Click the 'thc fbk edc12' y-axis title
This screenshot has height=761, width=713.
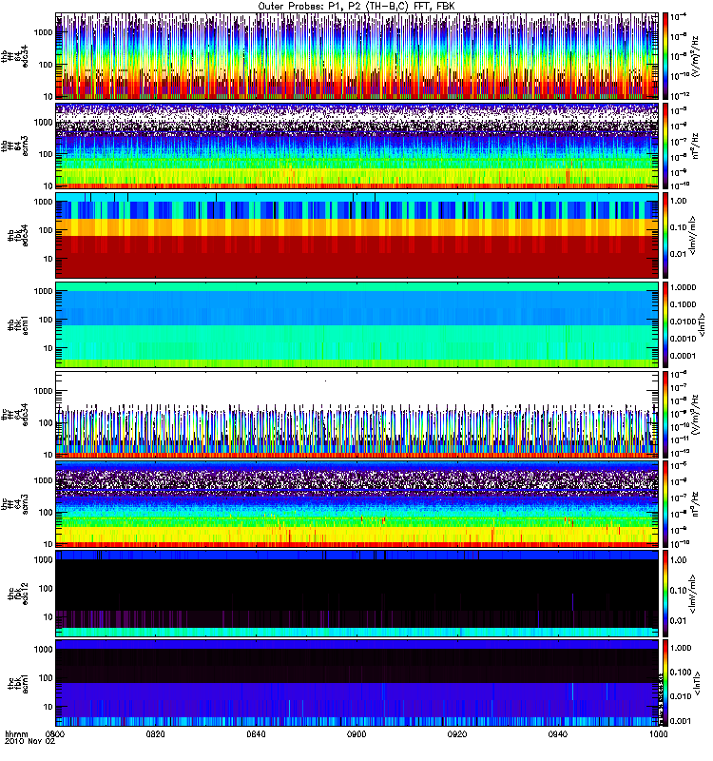[x=17, y=593]
